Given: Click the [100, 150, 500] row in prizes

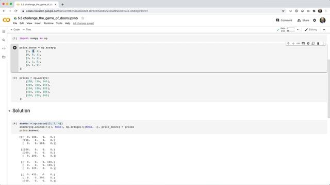Looking at the screenshot, I should pos(38,81).
